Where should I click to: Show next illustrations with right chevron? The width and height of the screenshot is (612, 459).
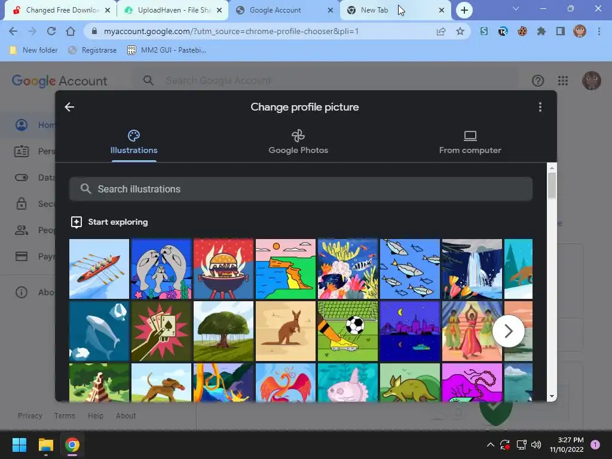pos(508,331)
